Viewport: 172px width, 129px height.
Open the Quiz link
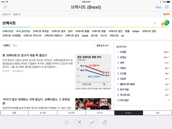(x=159, y=7)
